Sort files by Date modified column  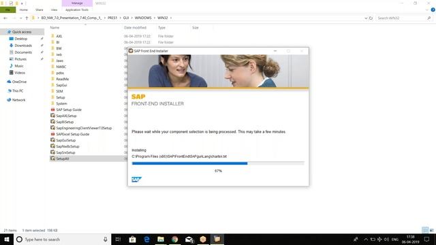(x=135, y=27)
